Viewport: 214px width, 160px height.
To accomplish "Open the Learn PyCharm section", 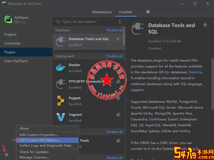I will 26,61.
